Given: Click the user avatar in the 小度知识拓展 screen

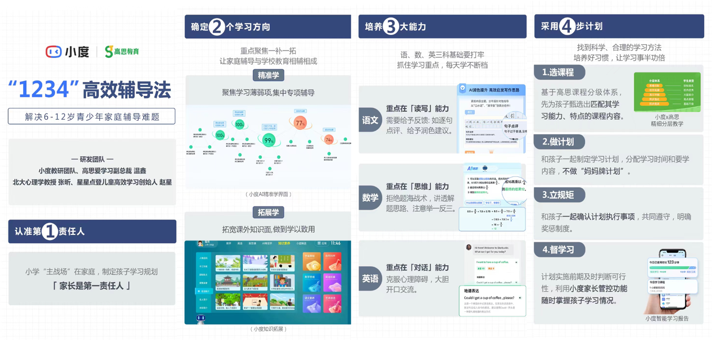Looking at the screenshot, I should [200, 244].
